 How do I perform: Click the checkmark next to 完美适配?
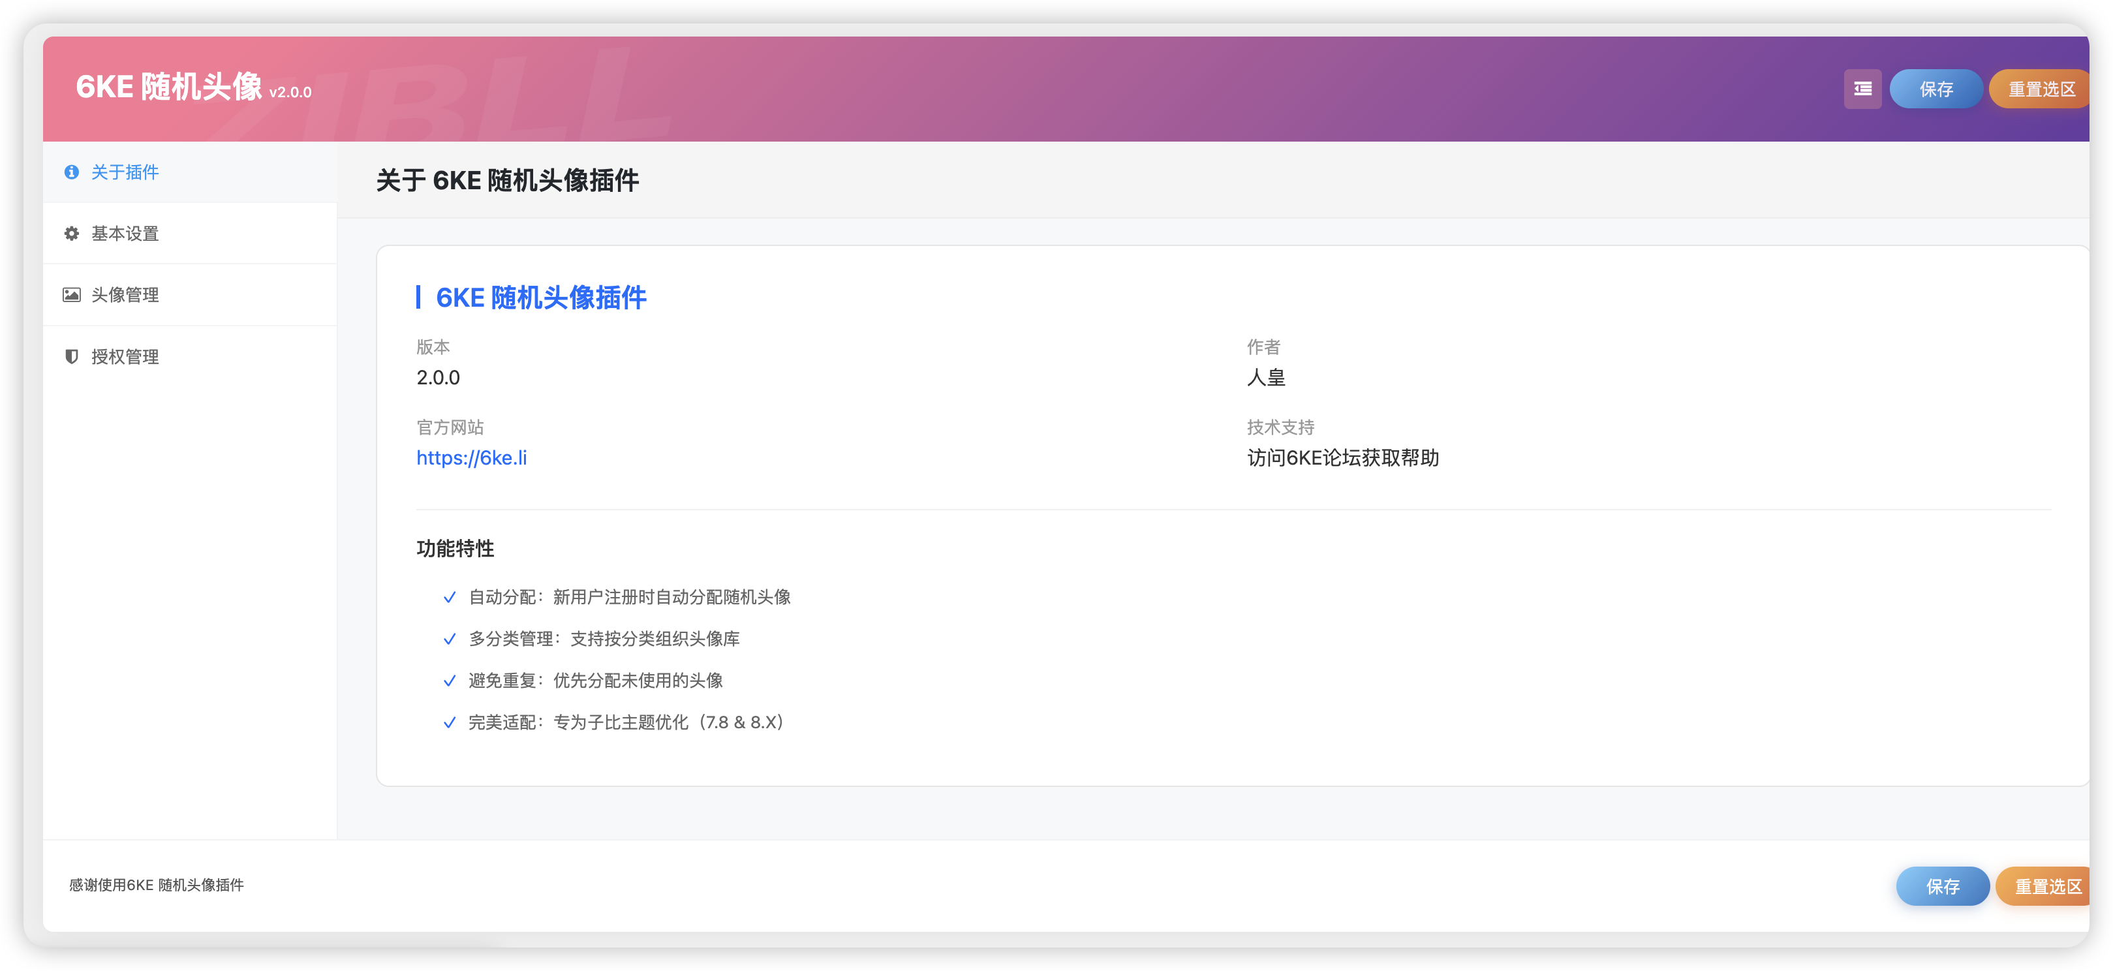point(450,722)
